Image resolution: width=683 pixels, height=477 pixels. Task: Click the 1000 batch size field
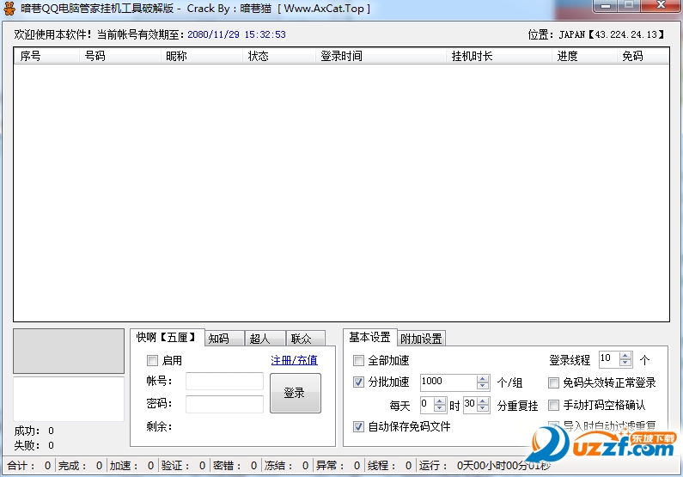click(448, 382)
